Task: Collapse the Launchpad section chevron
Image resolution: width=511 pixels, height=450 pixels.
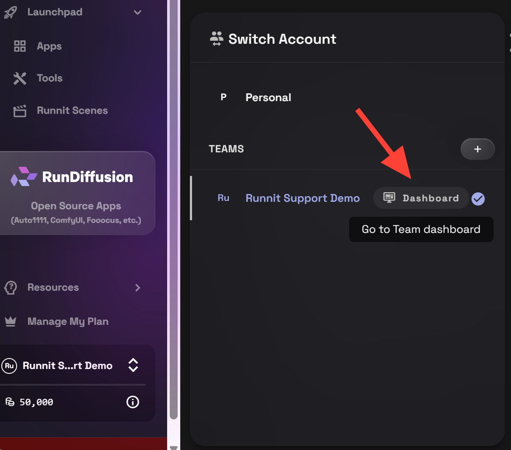Action: (x=137, y=12)
